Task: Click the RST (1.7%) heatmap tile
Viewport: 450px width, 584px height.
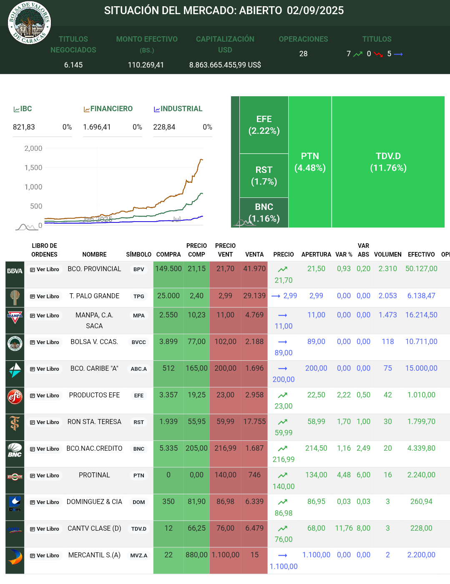Action: click(x=264, y=176)
